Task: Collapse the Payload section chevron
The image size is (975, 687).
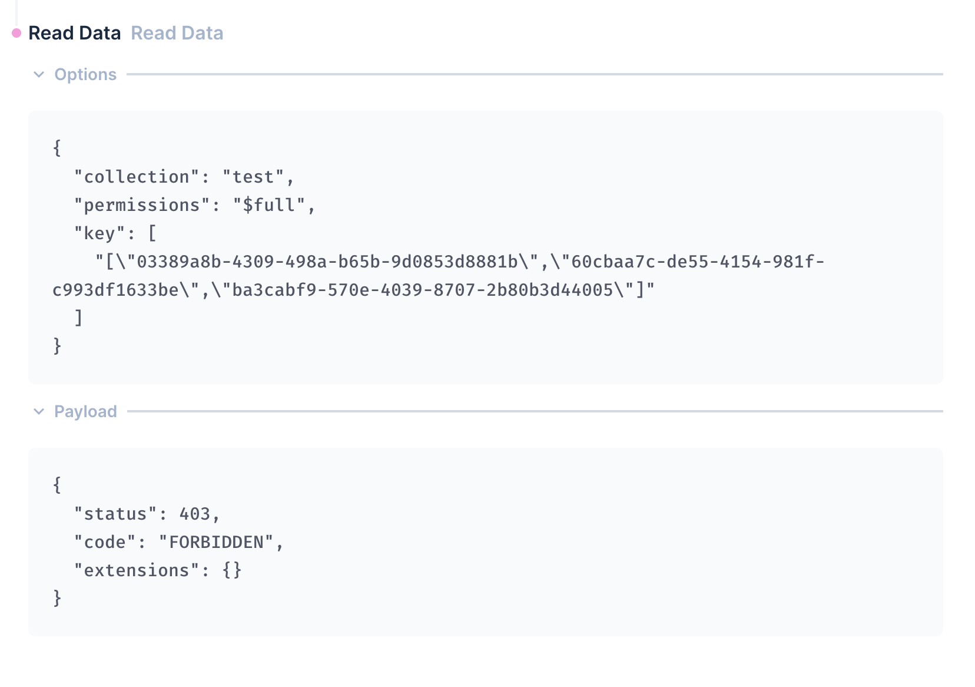Action: (39, 411)
